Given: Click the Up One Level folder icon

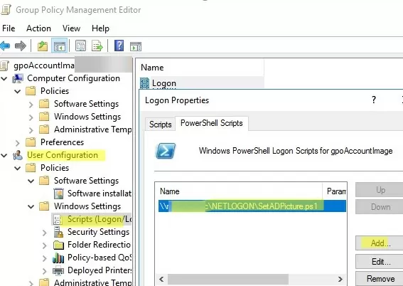Looking at the screenshot, I should click(43, 46).
